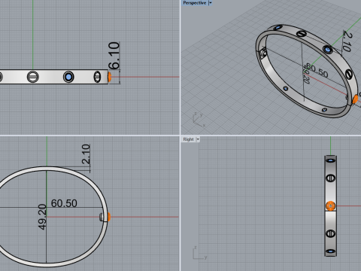Select the bottom blue gem in the Right viewport
The image size is (361, 271).
pyautogui.click(x=331, y=251)
